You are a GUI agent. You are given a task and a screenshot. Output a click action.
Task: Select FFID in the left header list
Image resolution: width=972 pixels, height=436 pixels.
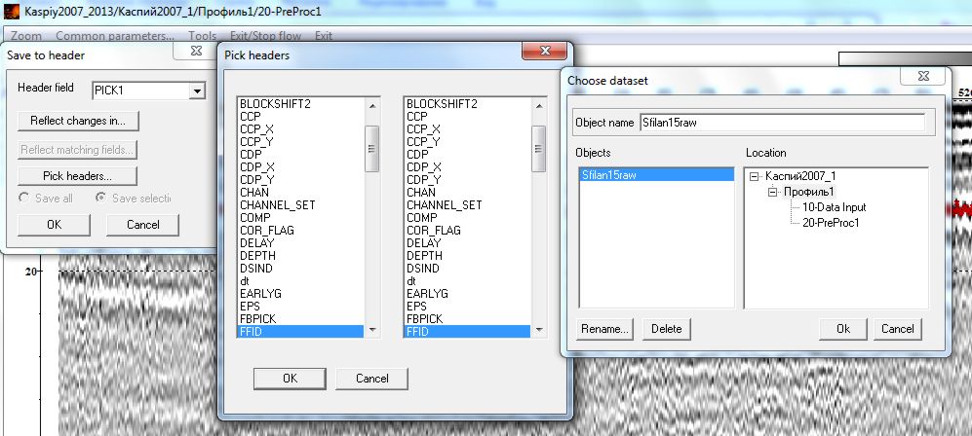[x=300, y=332]
